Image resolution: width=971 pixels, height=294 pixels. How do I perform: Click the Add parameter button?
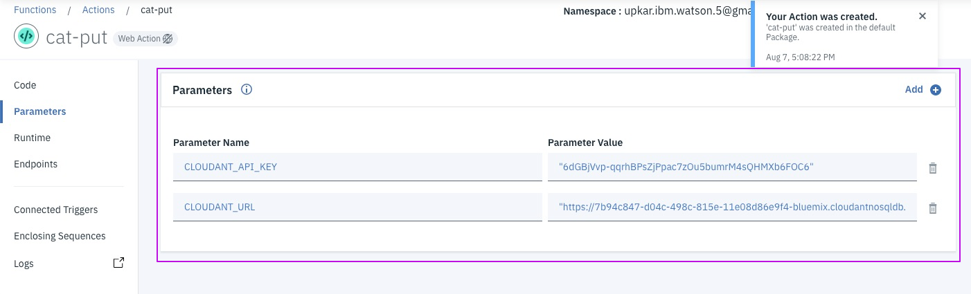tap(923, 90)
